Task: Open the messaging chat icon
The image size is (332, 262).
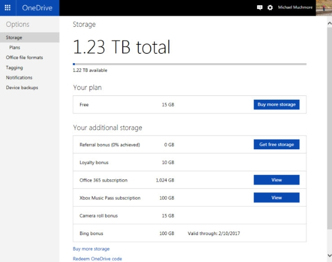Action: point(260,8)
